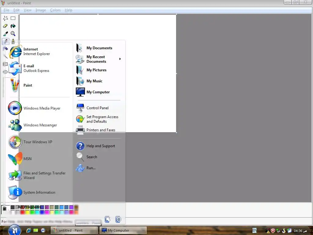Open the Run... dialog

(99, 168)
